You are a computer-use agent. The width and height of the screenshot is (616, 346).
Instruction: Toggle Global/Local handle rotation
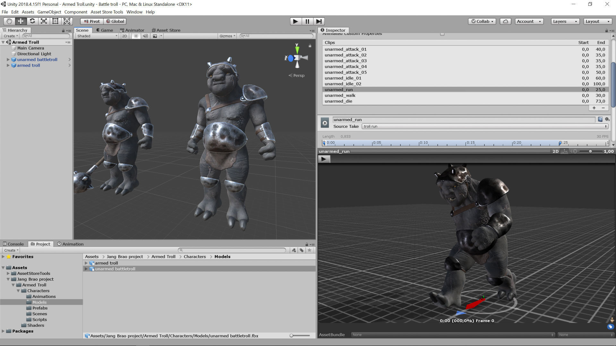[115, 21]
